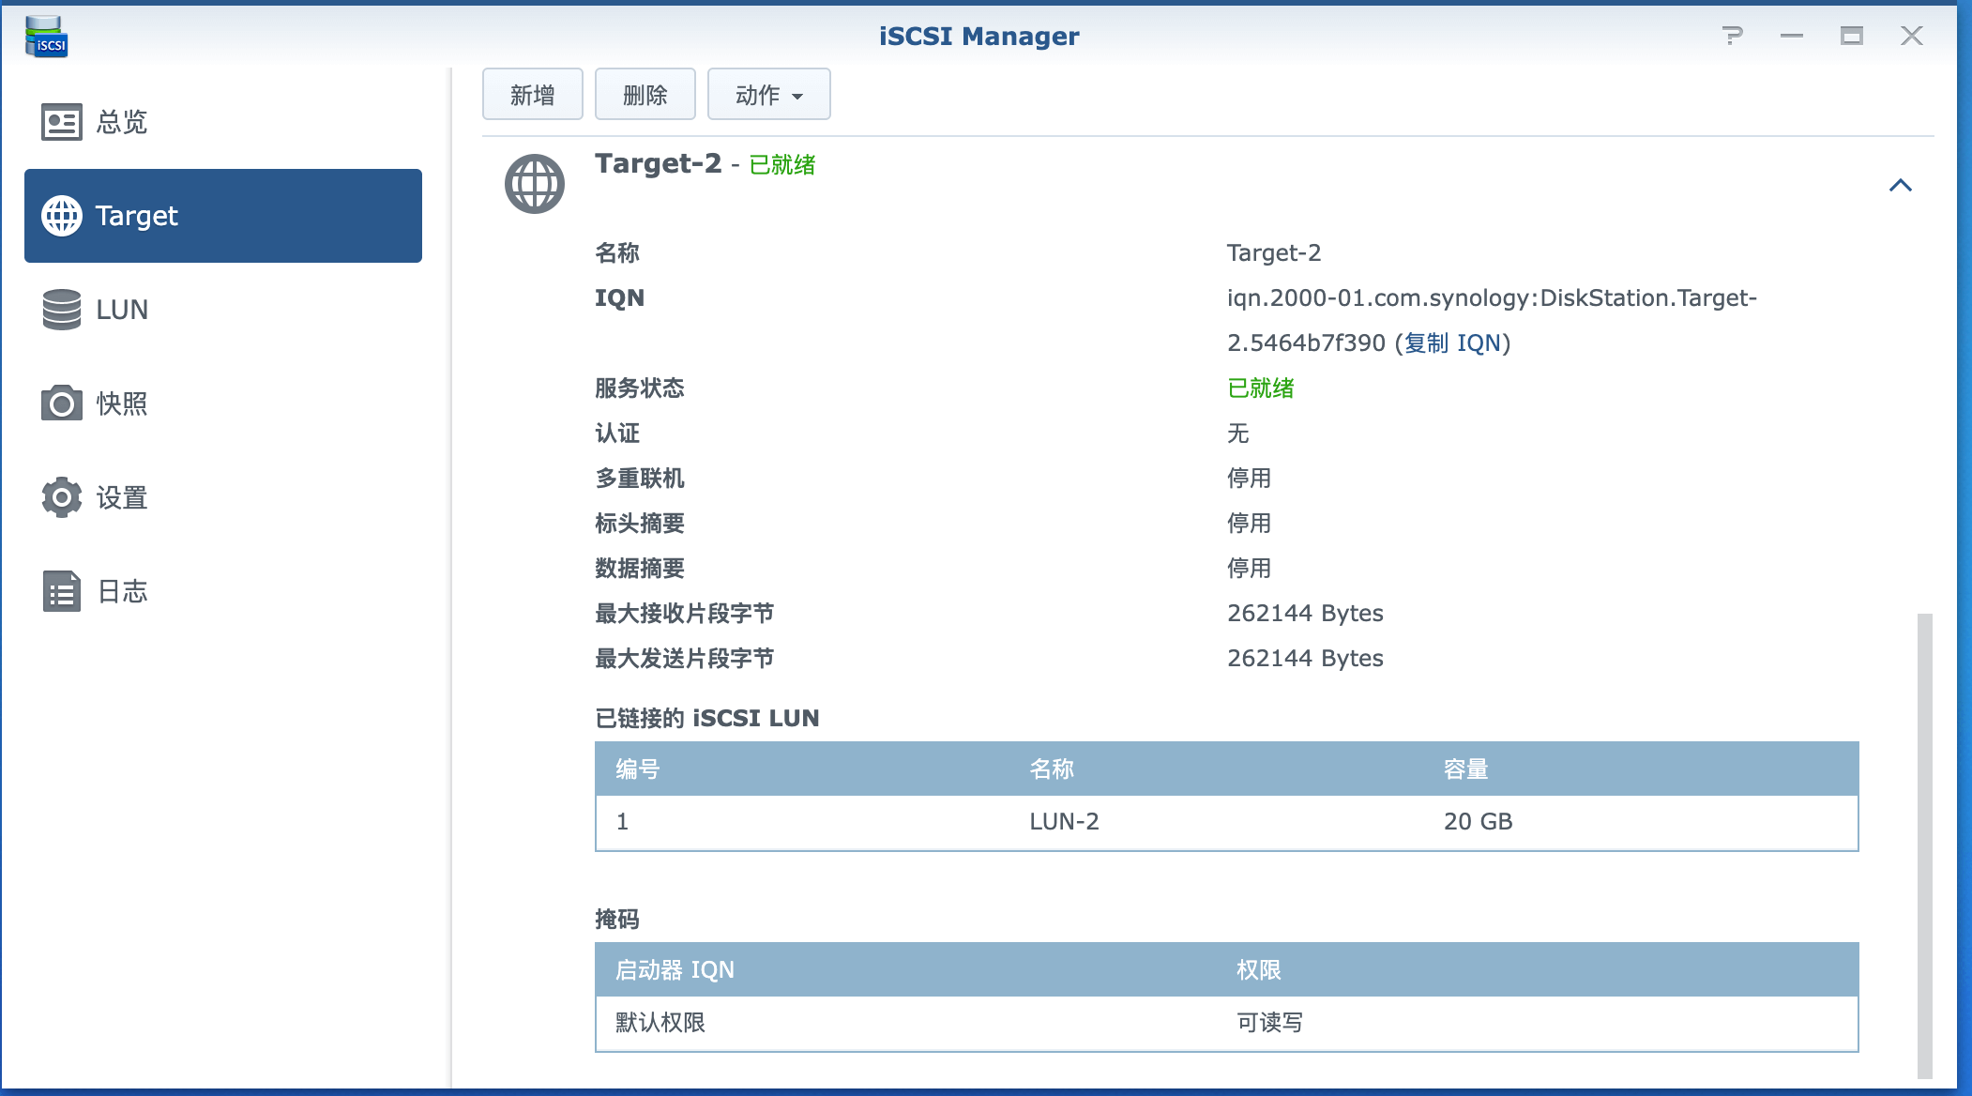Click the snapshot (快照) camera icon
Screen dimensions: 1972x1096
[x=62, y=403]
